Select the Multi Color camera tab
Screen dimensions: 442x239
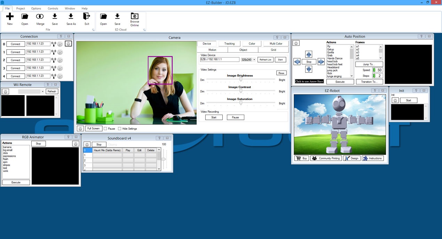[x=276, y=44]
